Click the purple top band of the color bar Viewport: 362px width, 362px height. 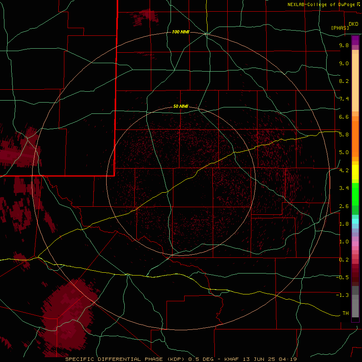click(x=355, y=40)
